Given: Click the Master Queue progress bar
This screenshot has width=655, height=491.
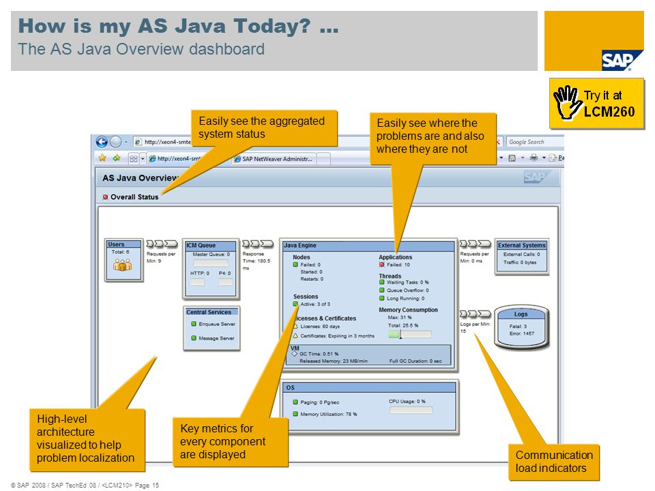Looking at the screenshot, I should point(211,263).
